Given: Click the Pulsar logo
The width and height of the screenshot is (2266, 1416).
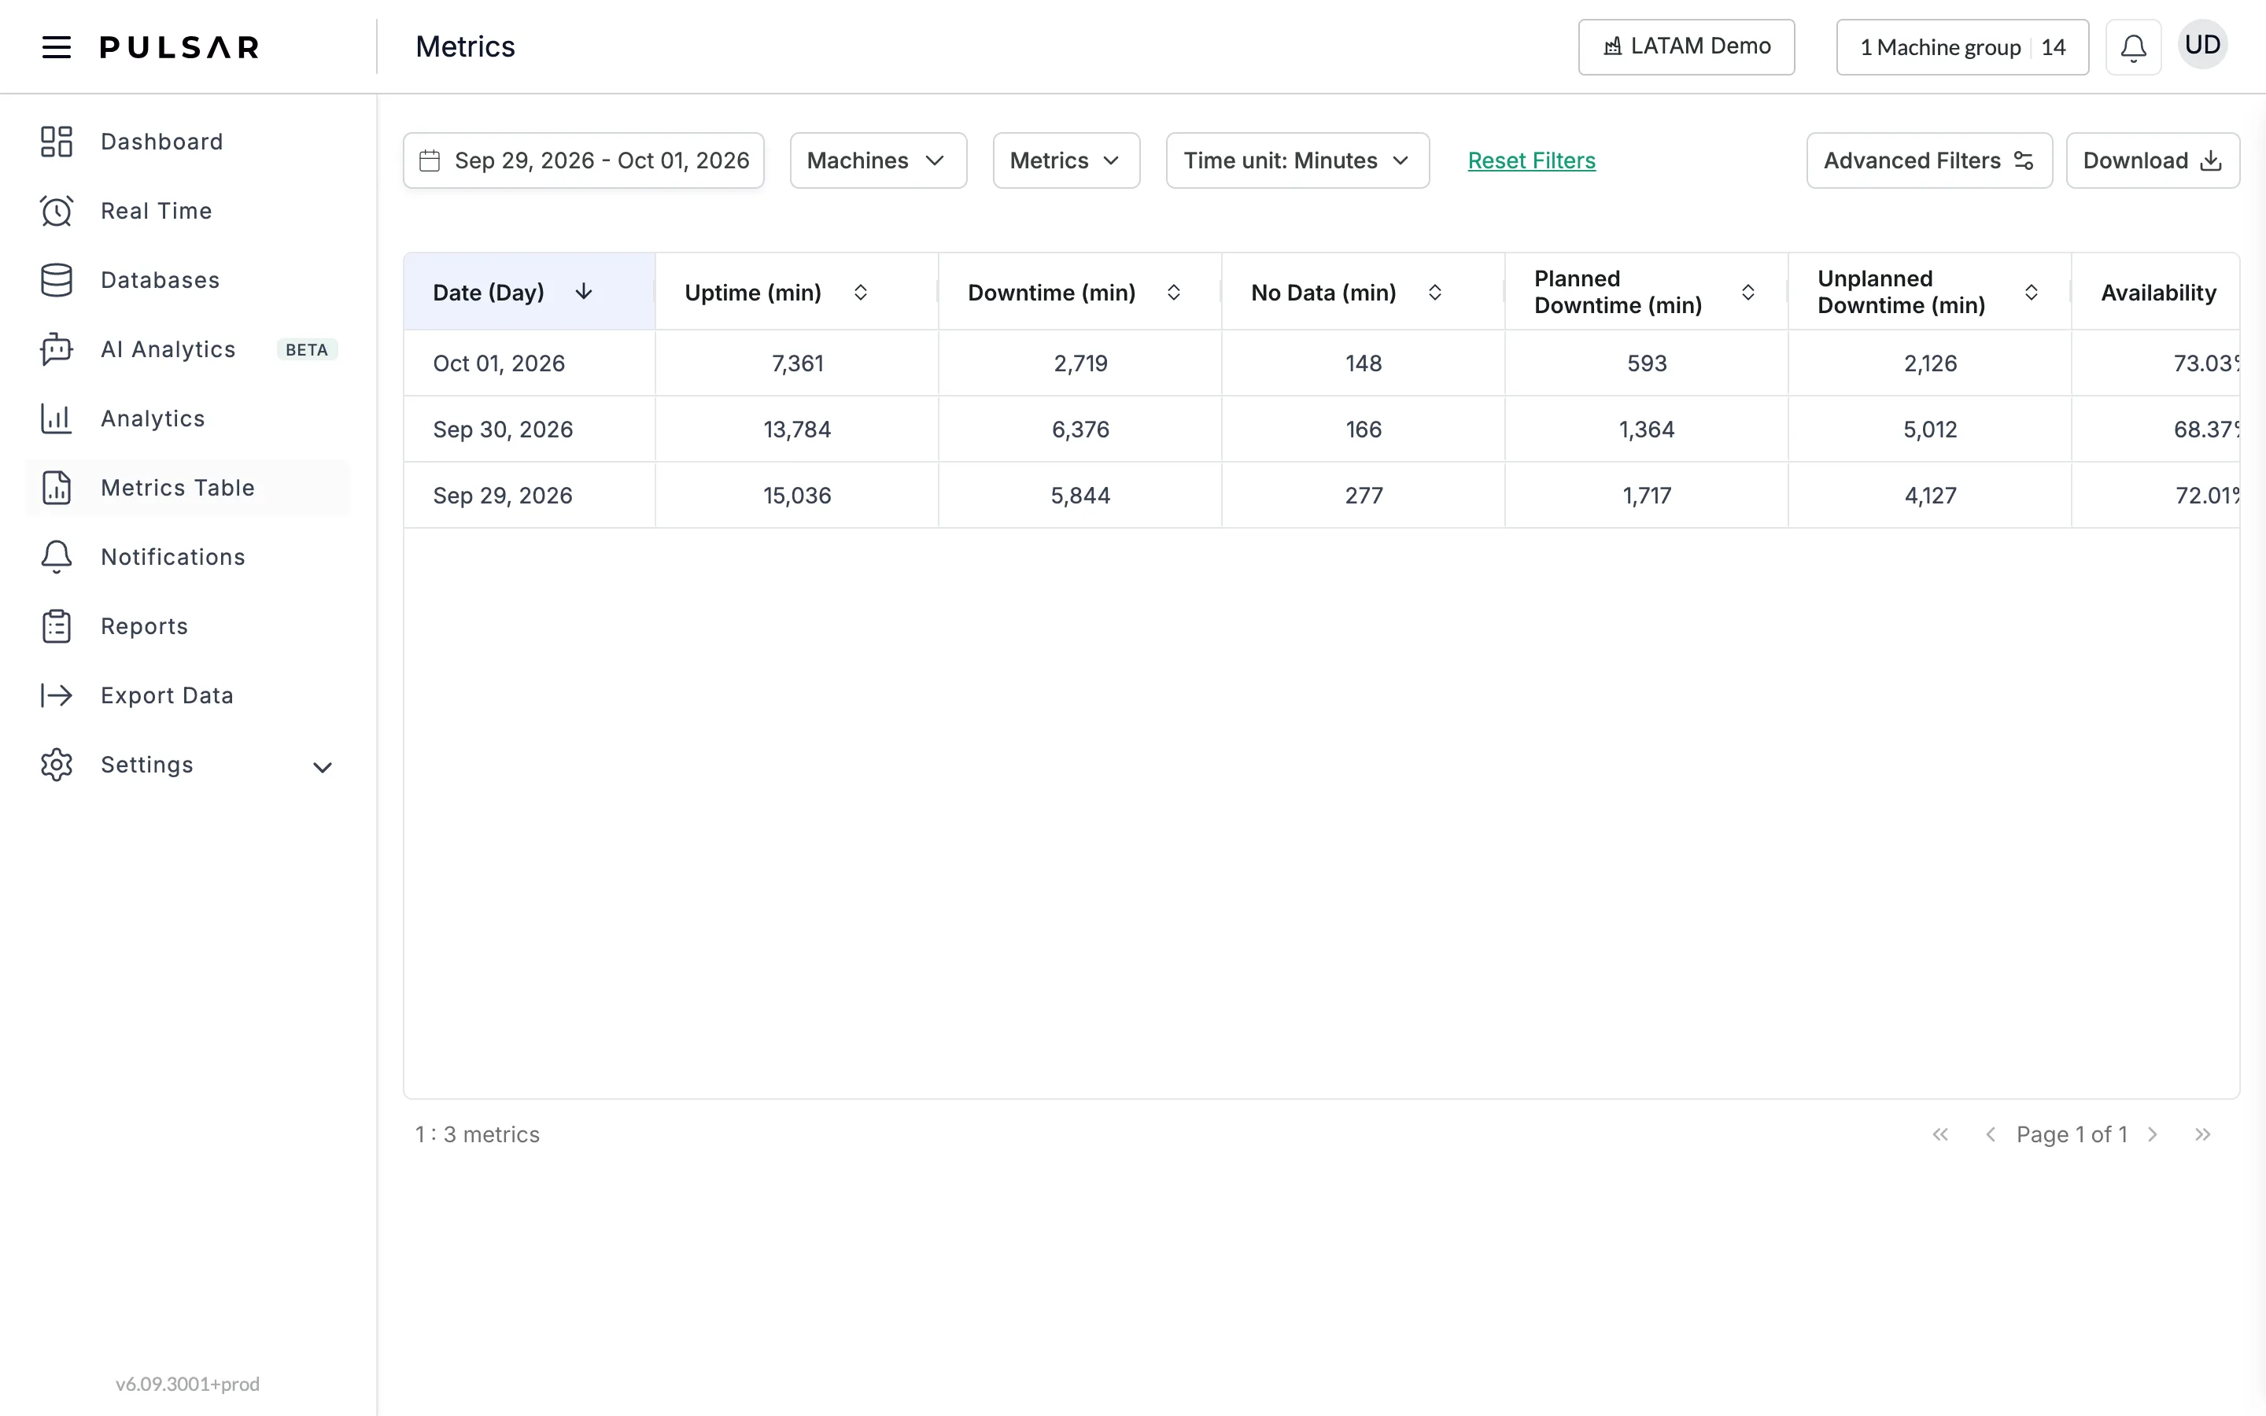Looking at the screenshot, I should pyautogui.click(x=179, y=47).
